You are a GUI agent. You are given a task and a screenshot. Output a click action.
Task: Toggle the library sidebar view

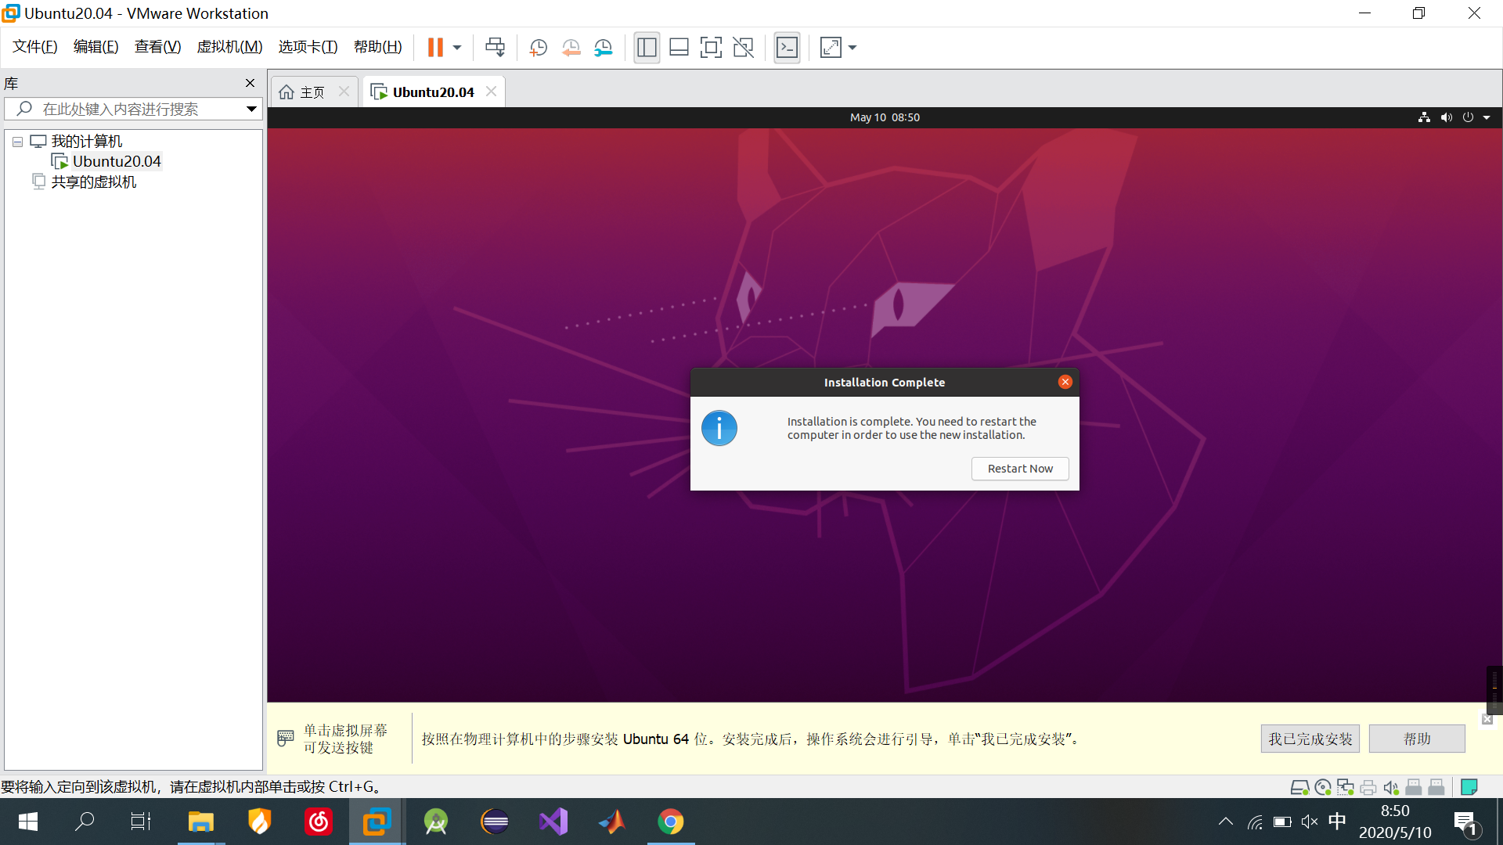647,48
